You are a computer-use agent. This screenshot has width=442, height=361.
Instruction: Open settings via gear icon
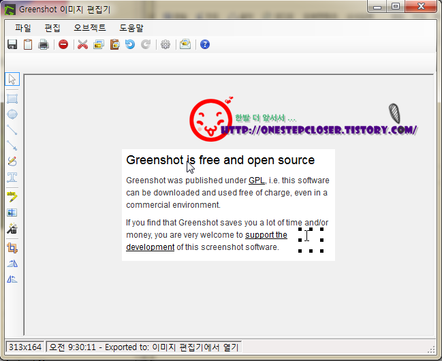coord(165,44)
